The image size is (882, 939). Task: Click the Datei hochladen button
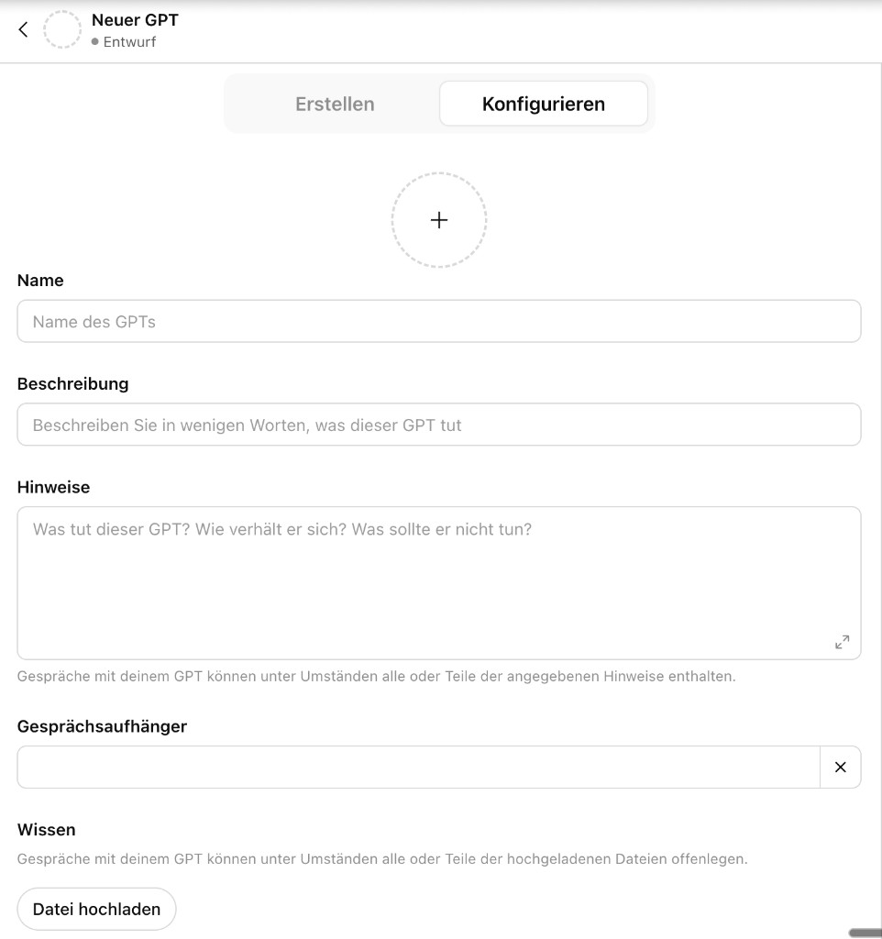click(96, 909)
